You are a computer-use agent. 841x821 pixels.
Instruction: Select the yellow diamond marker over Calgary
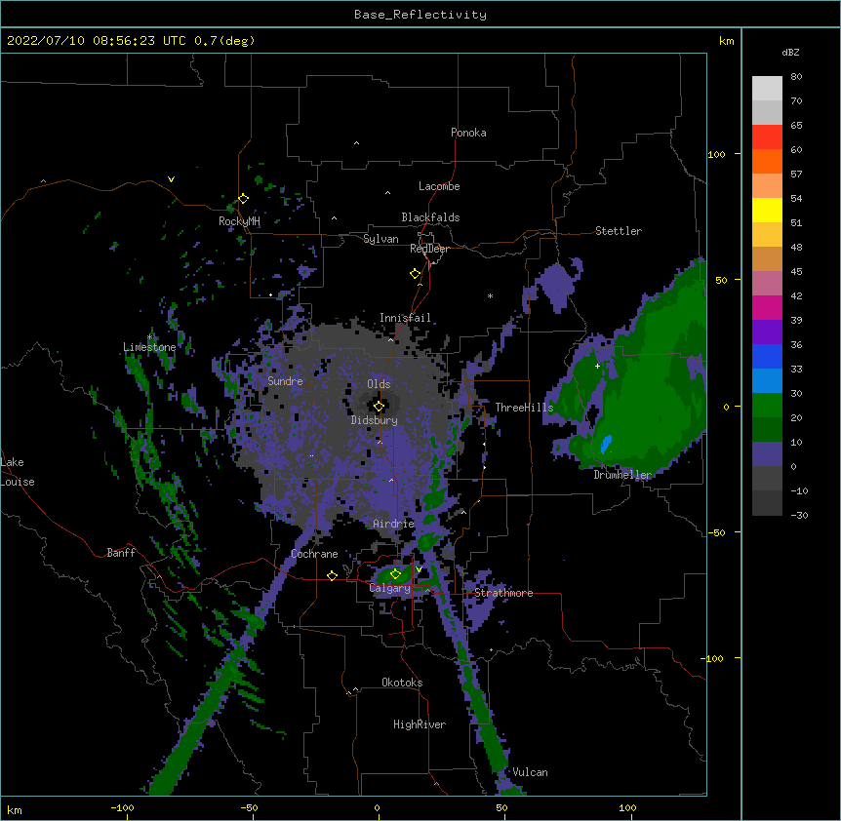coord(395,574)
